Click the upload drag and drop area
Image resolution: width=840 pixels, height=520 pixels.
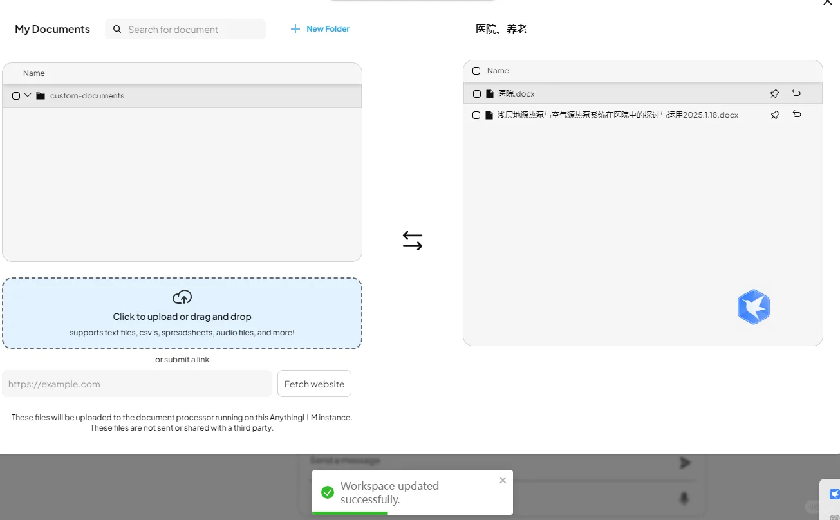[x=182, y=313]
